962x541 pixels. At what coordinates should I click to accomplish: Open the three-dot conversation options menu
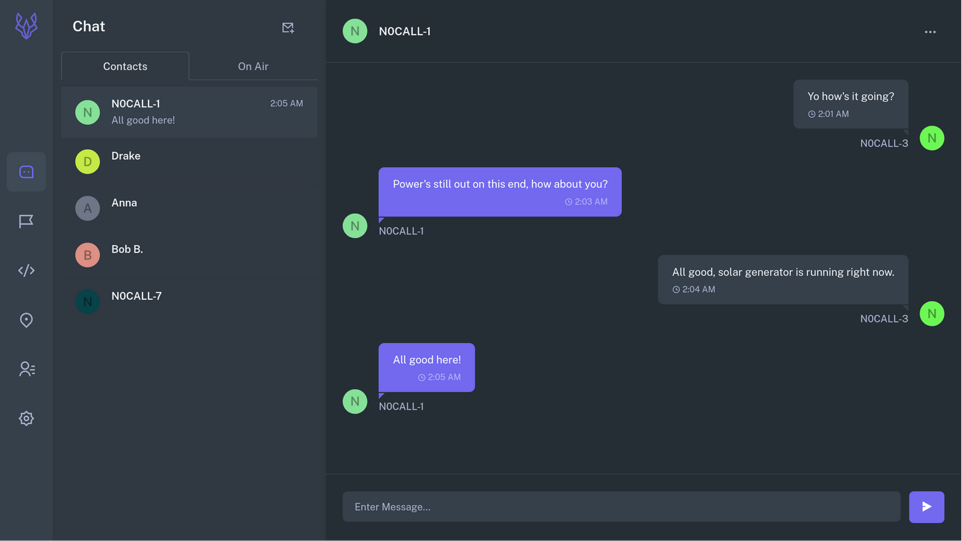pos(930,32)
